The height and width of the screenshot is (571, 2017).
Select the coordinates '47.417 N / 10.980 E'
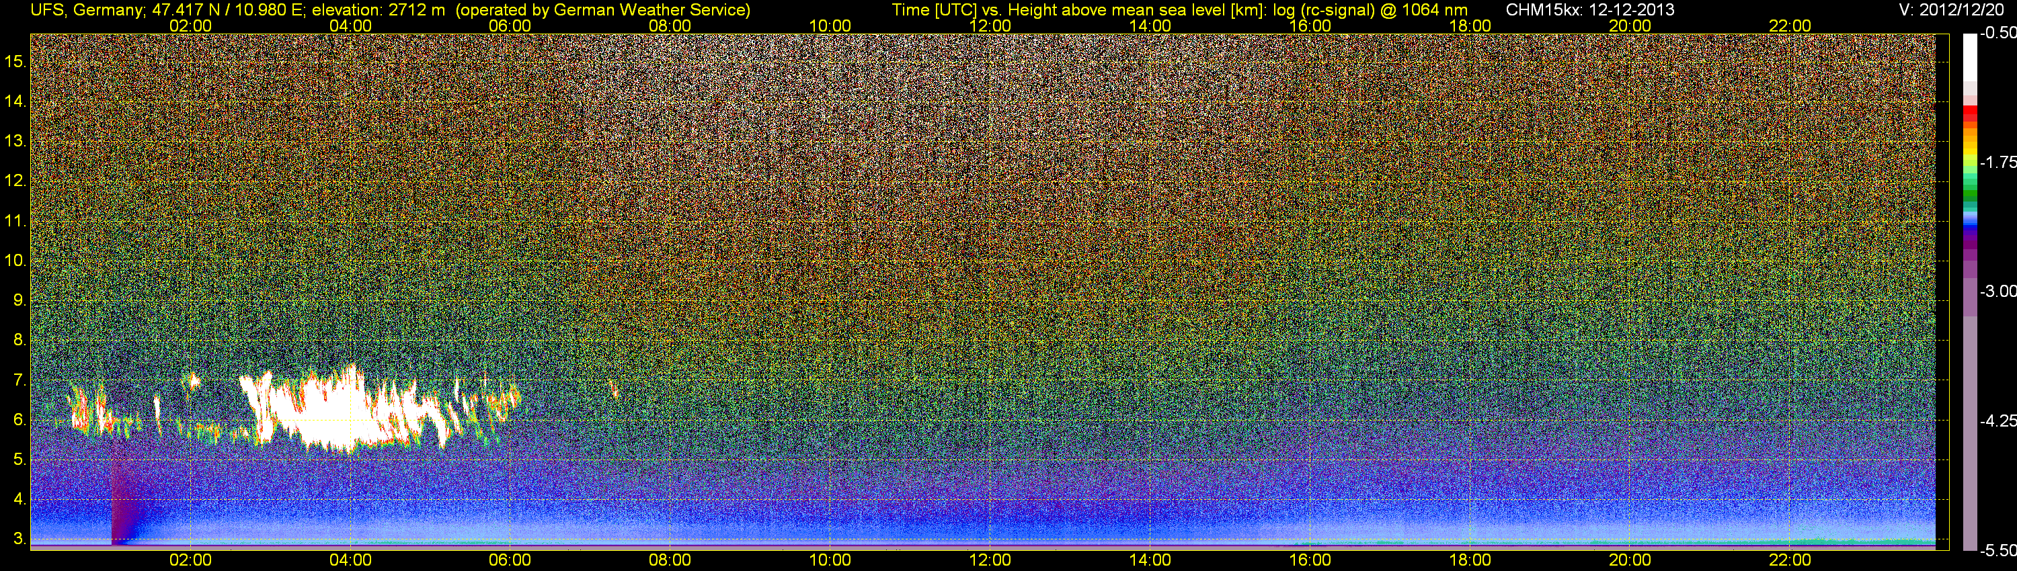[227, 10]
